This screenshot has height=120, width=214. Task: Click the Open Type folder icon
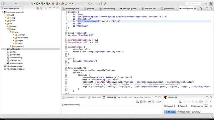pos(63,4)
